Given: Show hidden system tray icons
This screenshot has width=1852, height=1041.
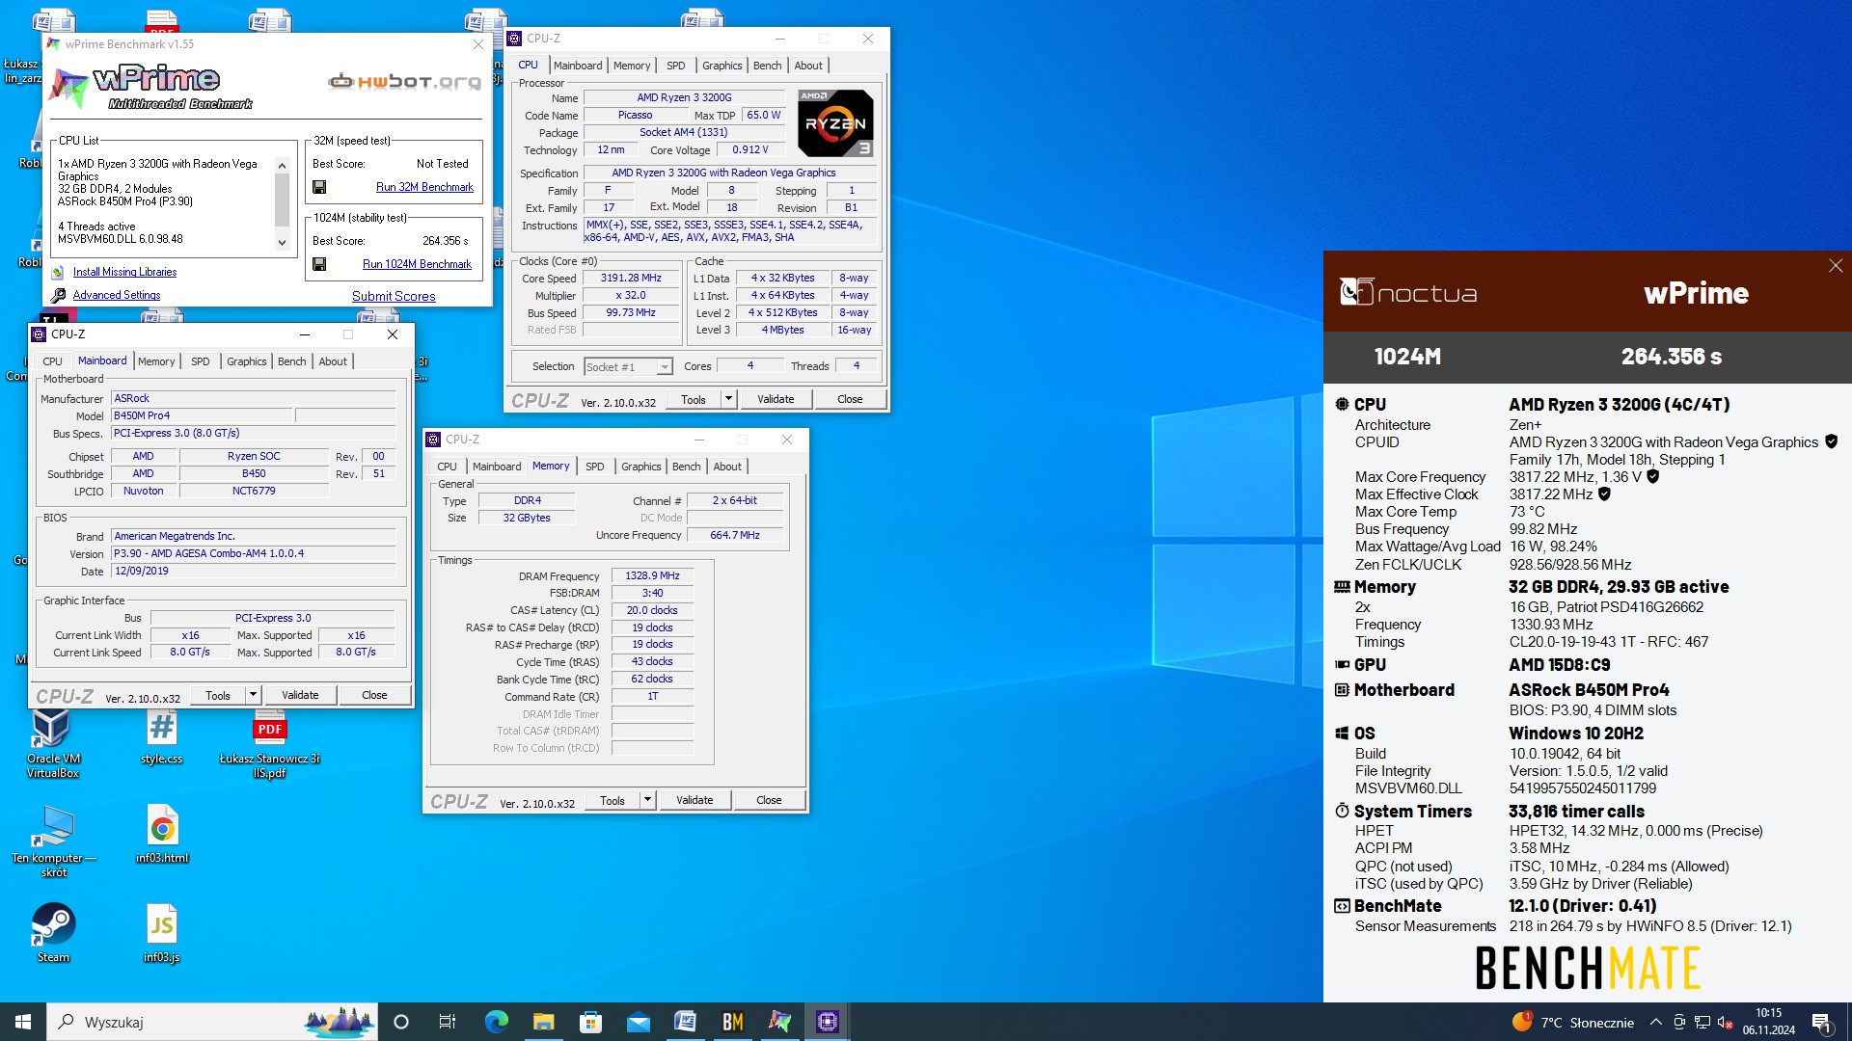Looking at the screenshot, I should tap(1656, 1022).
